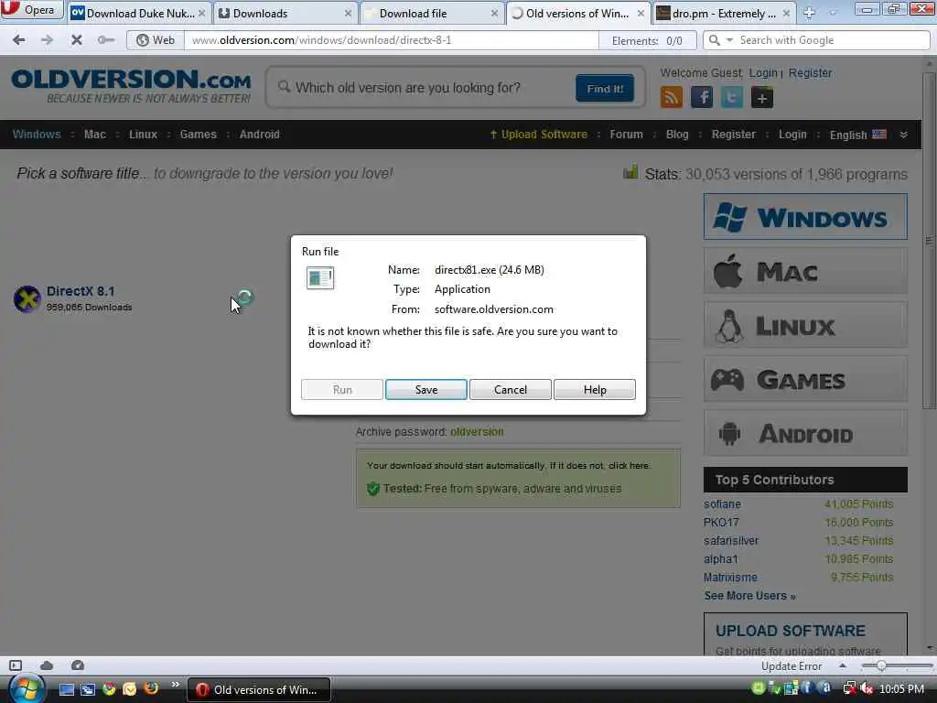Click Opera Link cloud icon

point(47,665)
